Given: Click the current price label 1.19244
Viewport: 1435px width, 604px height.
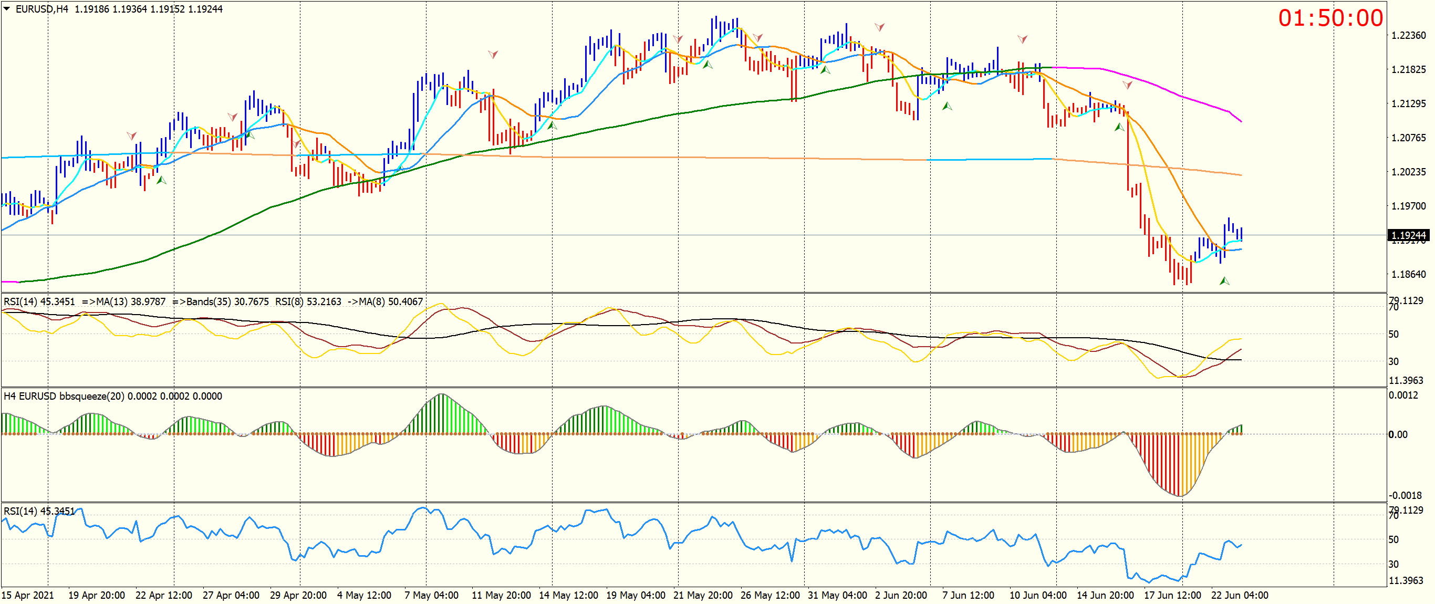Looking at the screenshot, I should 1408,235.
